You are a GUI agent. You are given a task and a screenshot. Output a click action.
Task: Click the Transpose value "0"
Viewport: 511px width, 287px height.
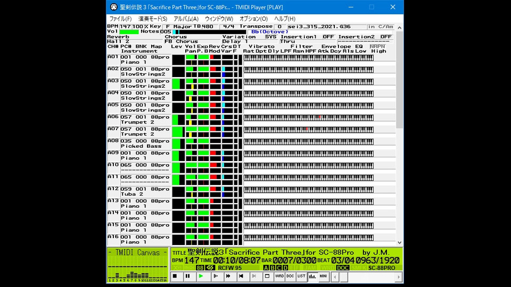[x=279, y=27]
